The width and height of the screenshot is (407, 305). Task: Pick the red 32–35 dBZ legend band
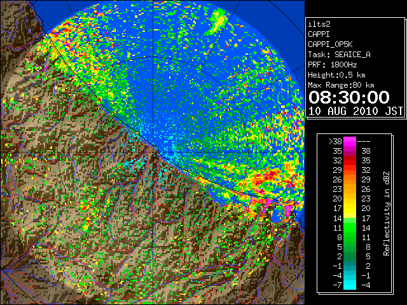350,161
